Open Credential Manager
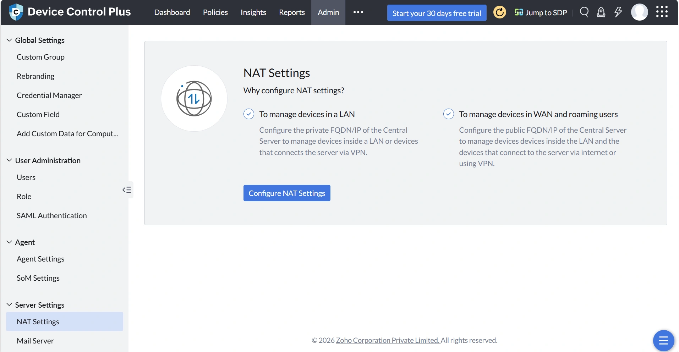The image size is (679, 352). [49, 95]
